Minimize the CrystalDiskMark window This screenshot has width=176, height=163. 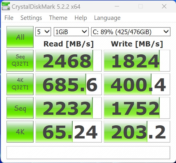tap(117, 6)
